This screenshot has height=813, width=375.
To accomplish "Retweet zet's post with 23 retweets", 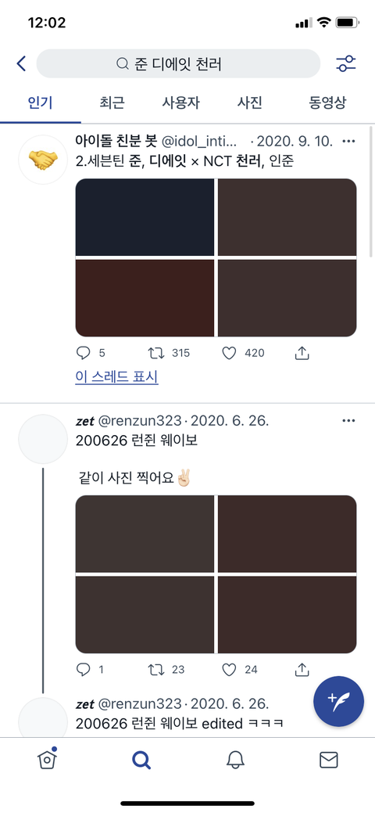I will pyautogui.click(x=156, y=670).
